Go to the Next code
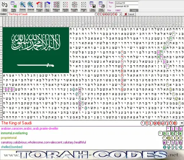The width and height of the screenshot is (184, 160). (47, 6)
